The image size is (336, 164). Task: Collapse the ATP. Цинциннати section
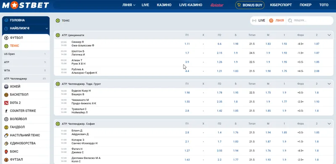(x=329, y=35)
